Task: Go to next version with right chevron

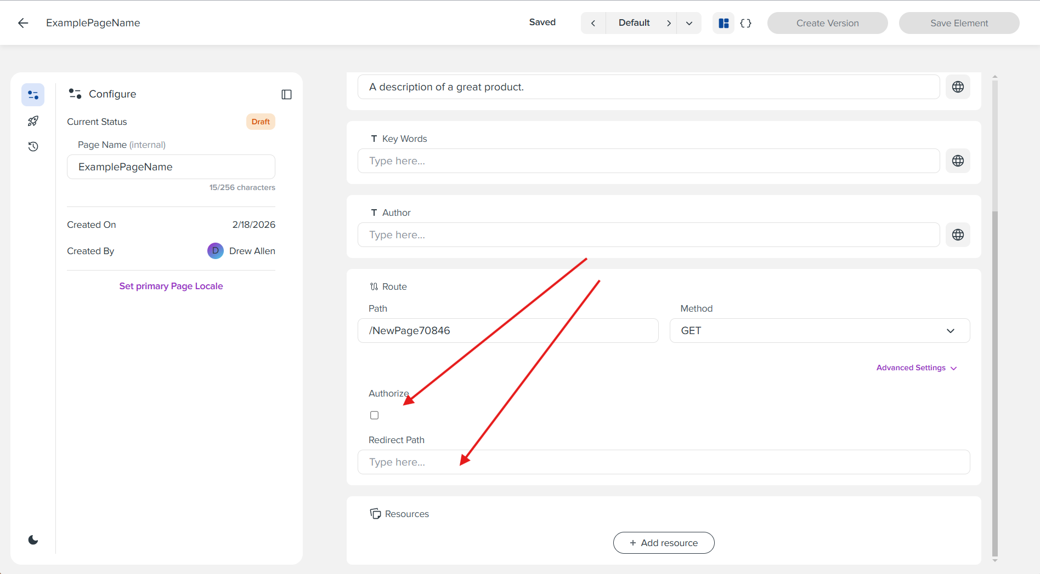Action: click(x=669, y=22)
